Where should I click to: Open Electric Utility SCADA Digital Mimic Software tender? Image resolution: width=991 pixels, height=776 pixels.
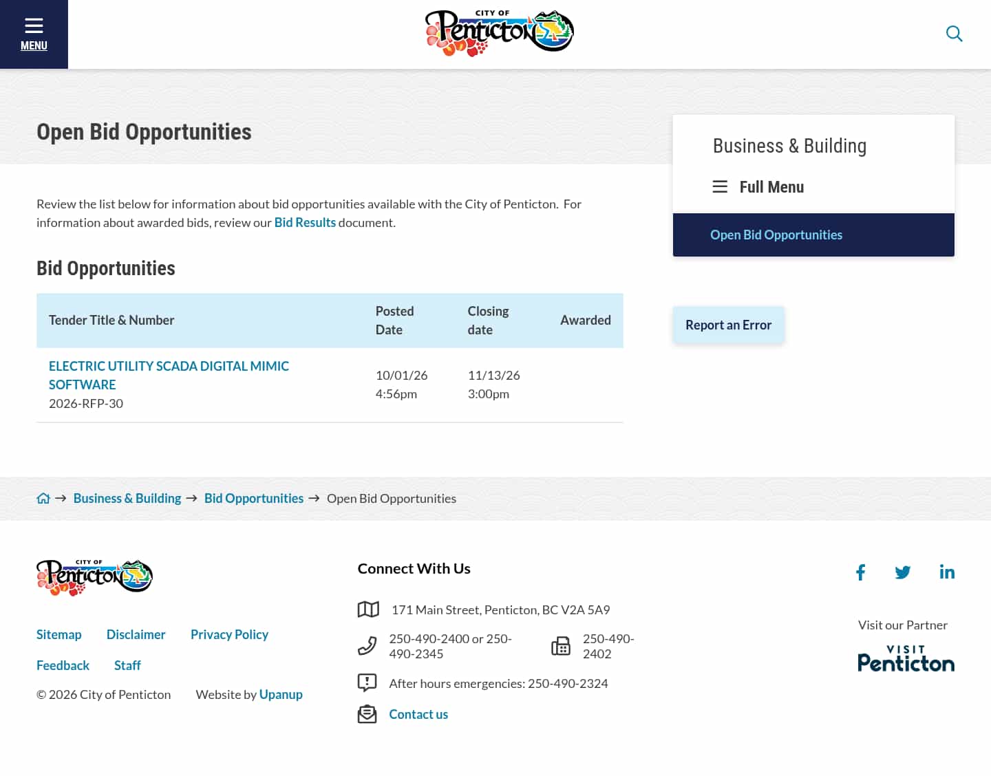pos(169,375)
